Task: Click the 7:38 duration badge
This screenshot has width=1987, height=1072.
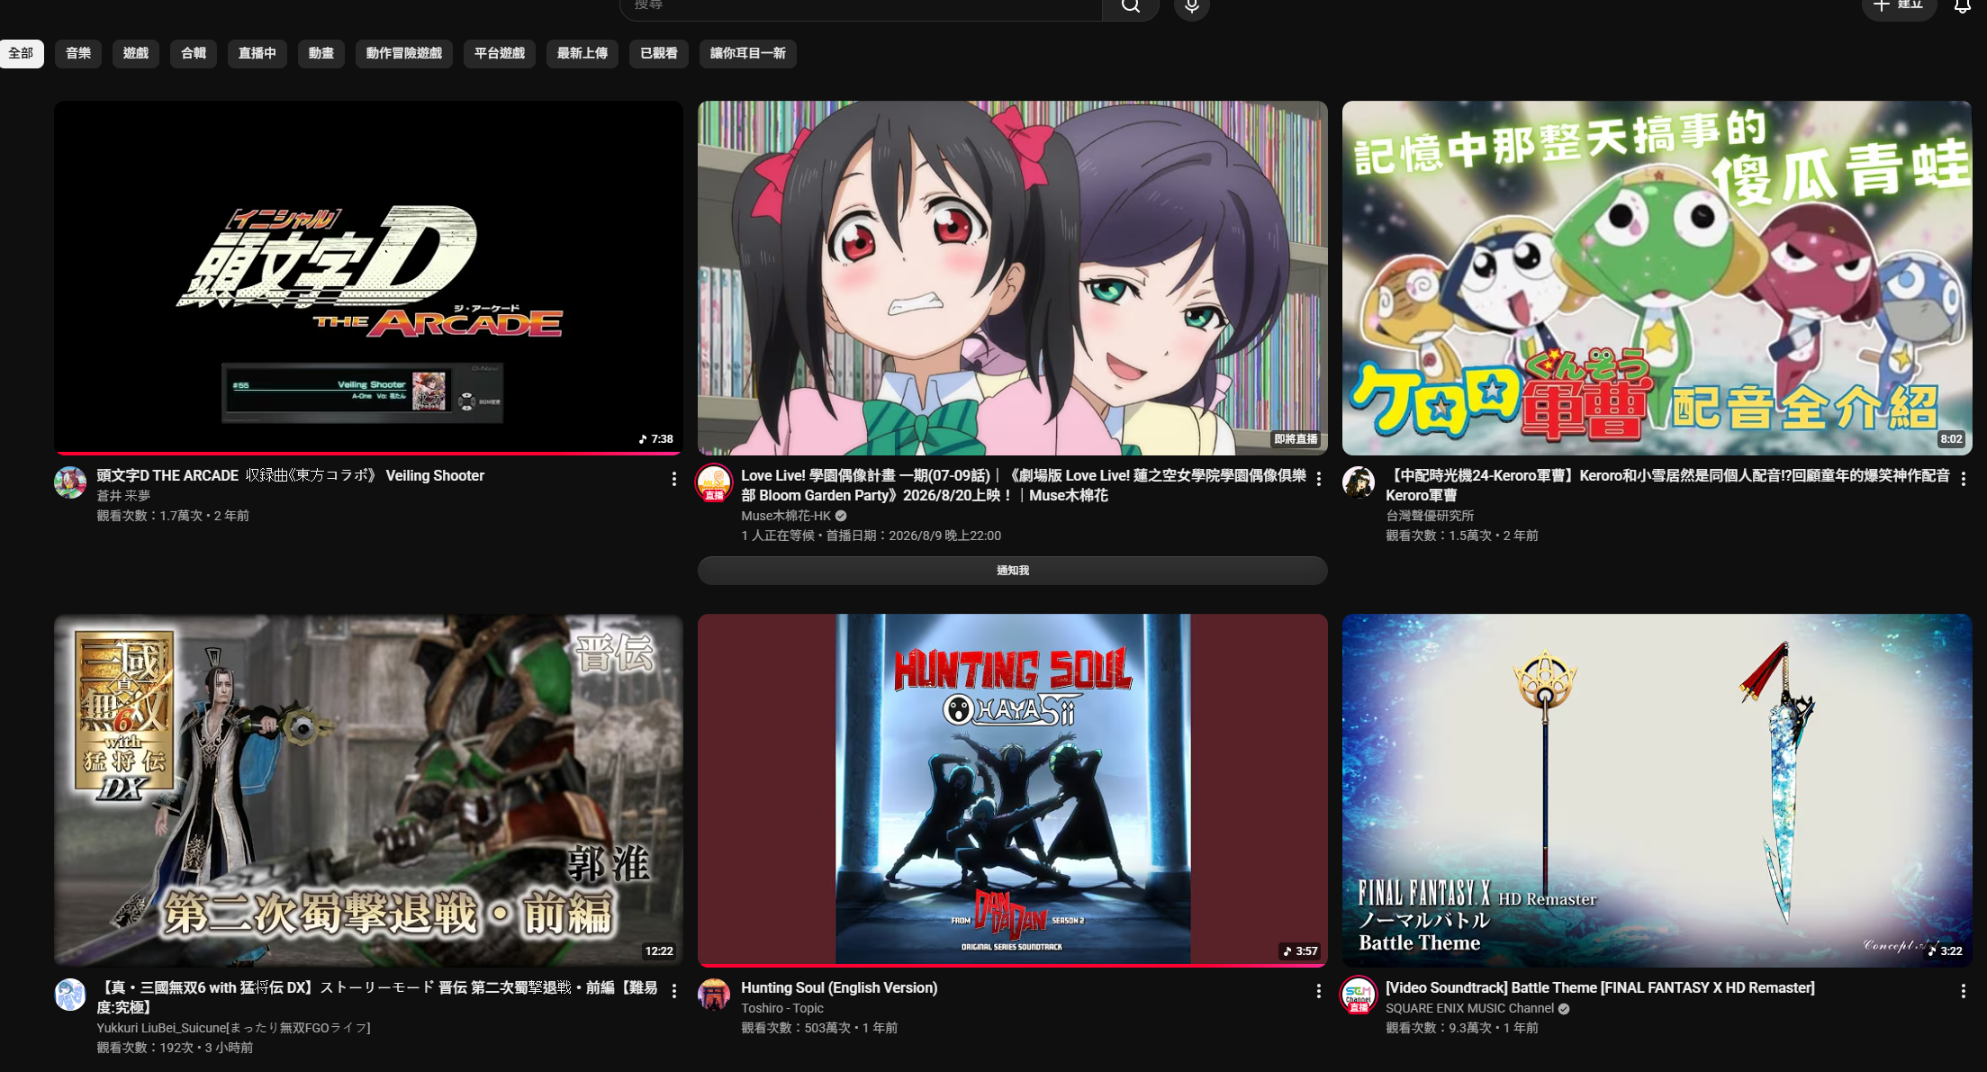Action: [656, 439]
